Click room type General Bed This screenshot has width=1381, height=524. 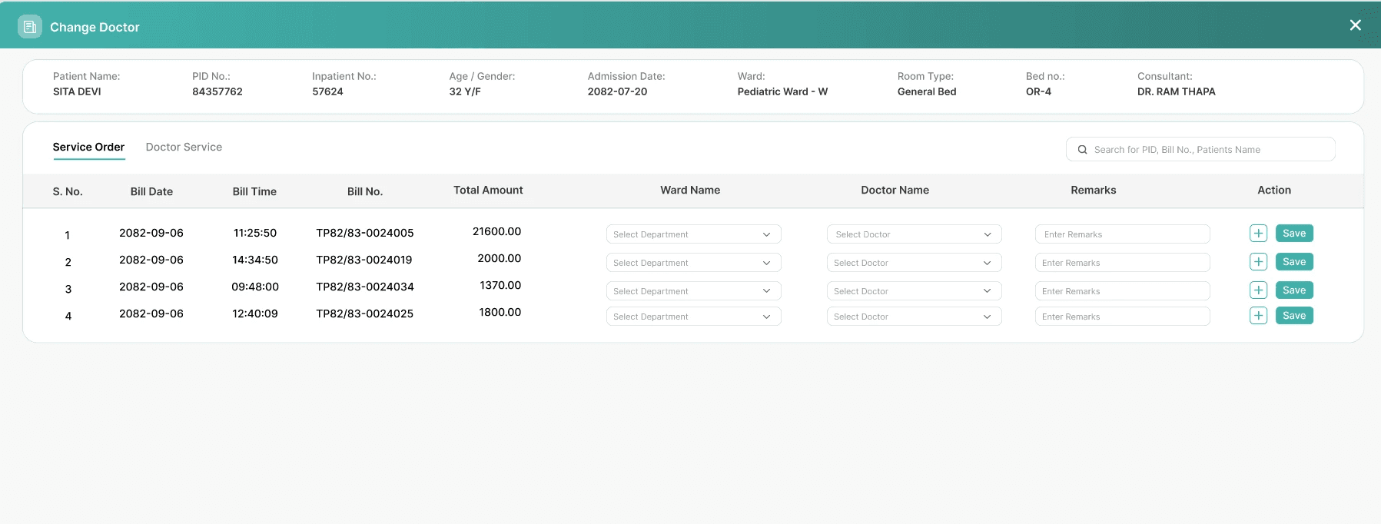tap(927, 91)
